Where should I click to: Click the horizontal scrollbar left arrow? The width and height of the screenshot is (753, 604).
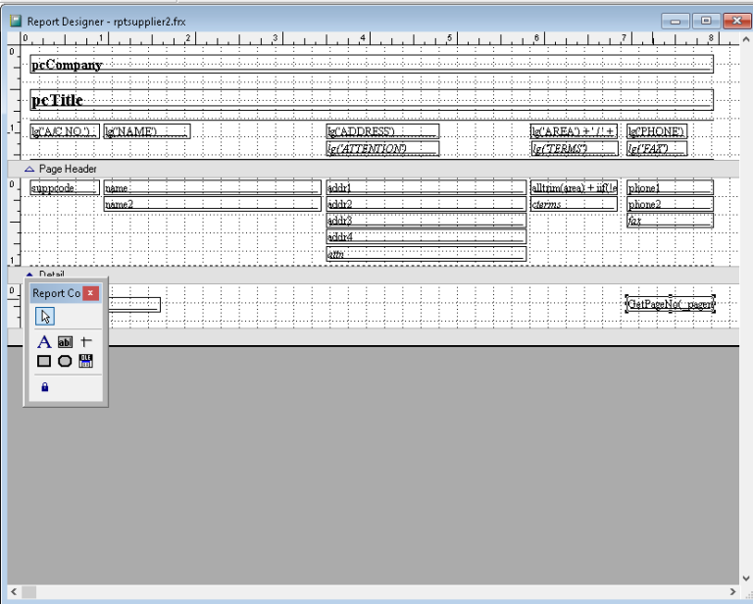[x=14, y=591]
